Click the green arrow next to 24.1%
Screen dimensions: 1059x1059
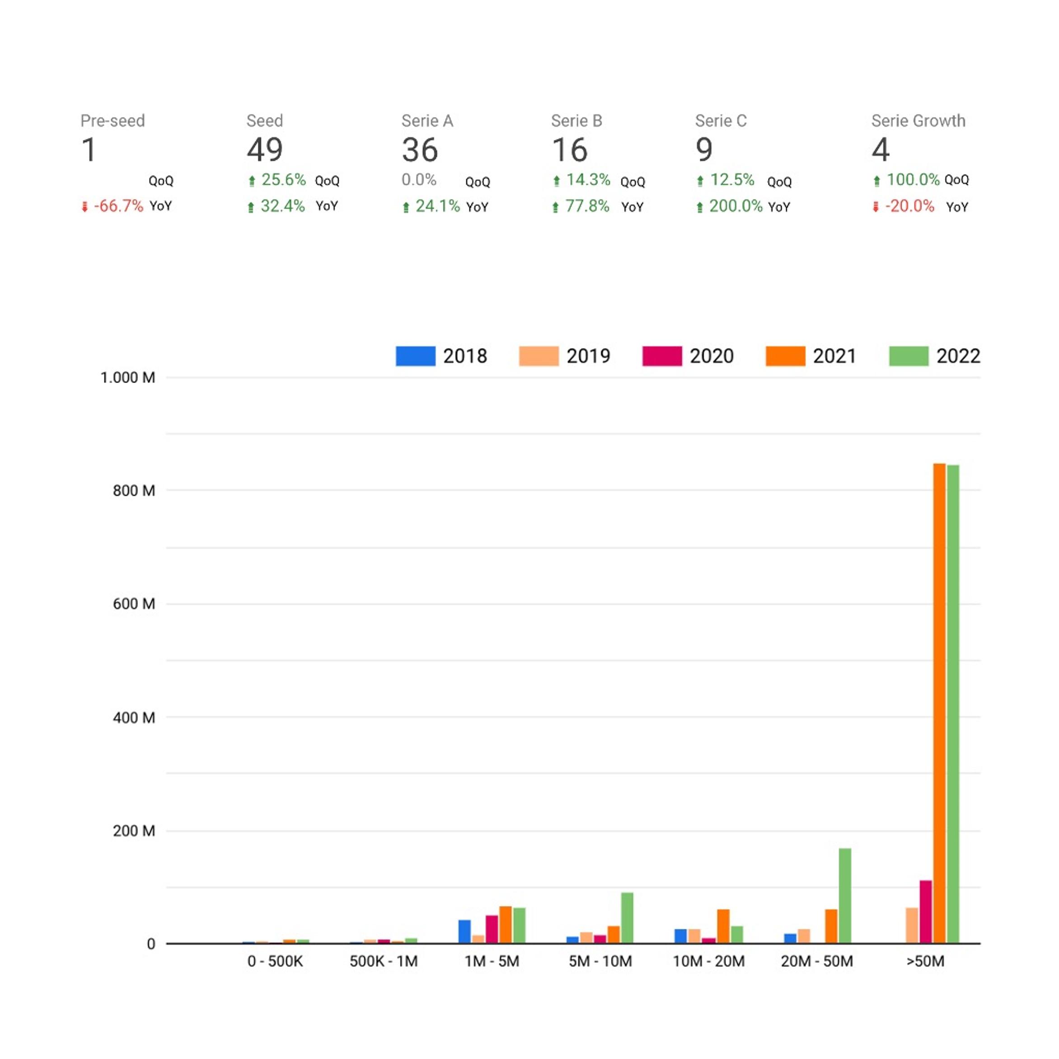pyautogui.click(x=406, y=207)
